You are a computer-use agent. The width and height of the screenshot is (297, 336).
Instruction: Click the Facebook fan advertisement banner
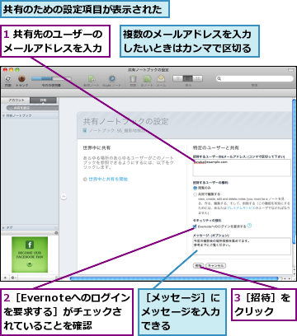(30, 254)
